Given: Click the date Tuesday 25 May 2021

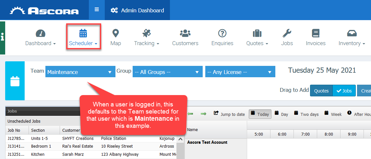Looking at the screenshot, I should 322,70.
